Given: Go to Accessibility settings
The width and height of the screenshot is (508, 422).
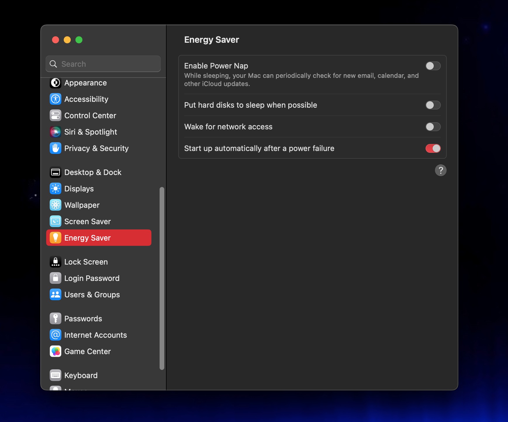Looking at the screenshot, I should [x=99, y=99].
